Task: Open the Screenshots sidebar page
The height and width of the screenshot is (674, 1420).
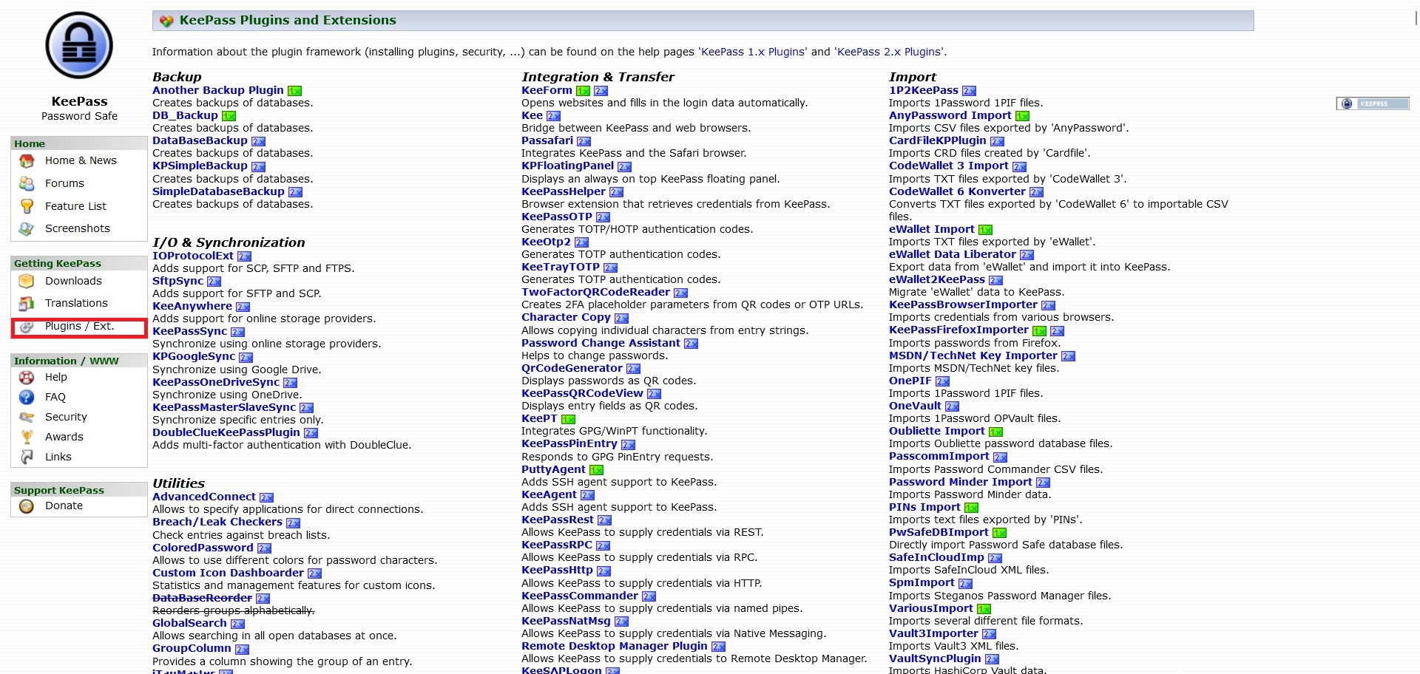Action: coord(77,228)
